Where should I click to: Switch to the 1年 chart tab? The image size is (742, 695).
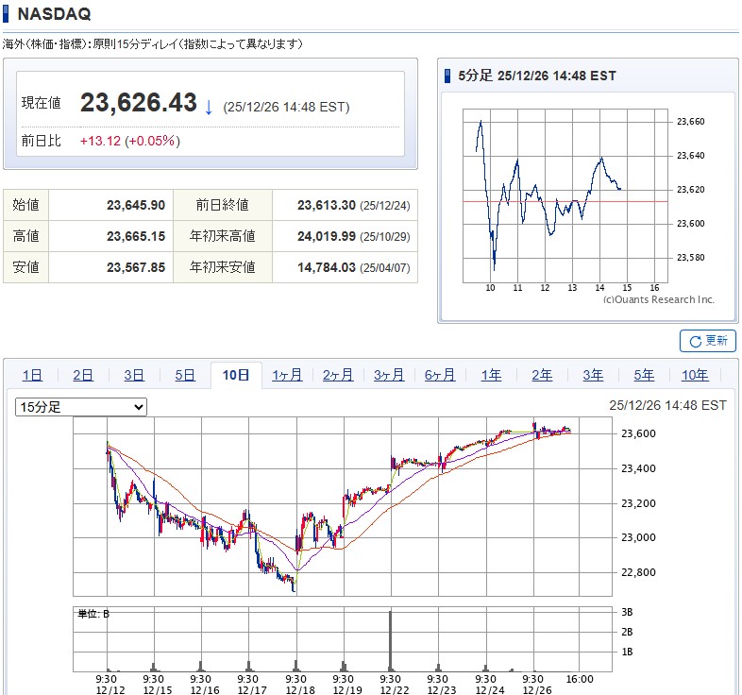[x=491, y=376]
